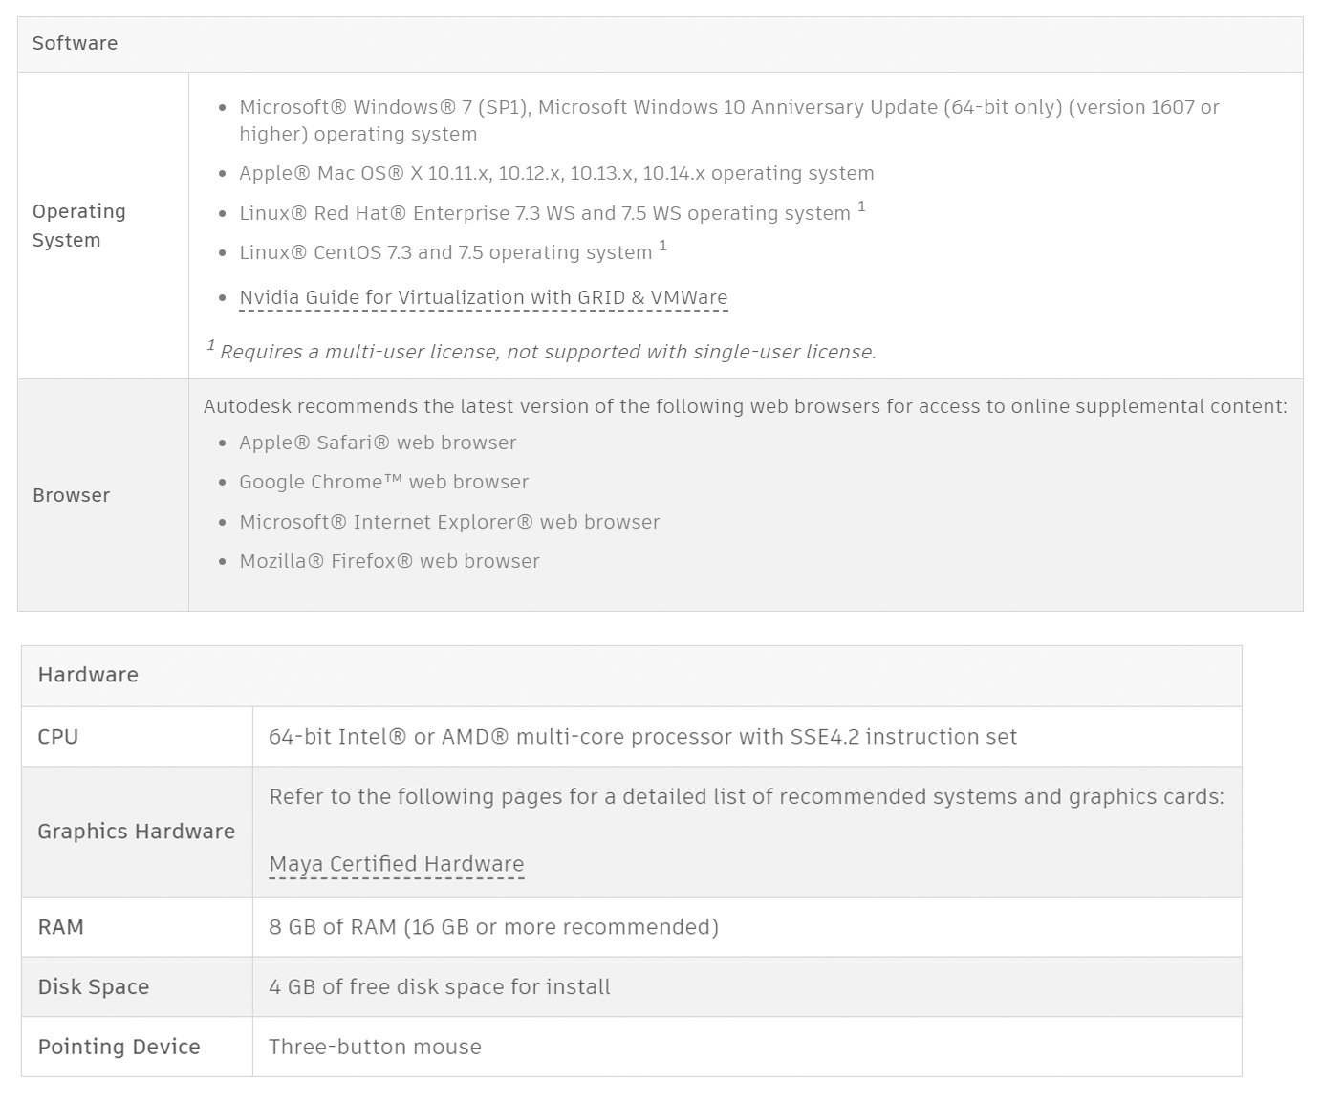Click the Pointing Device row label
Viewport: 1322px width, 1103px height.
tap(119, 1048)
